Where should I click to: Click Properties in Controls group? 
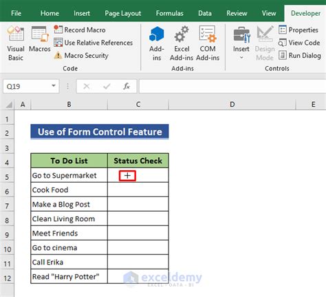(x=298, y=30)
